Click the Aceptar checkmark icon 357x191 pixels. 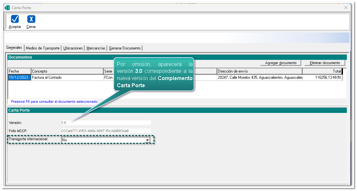coord(15,19)
